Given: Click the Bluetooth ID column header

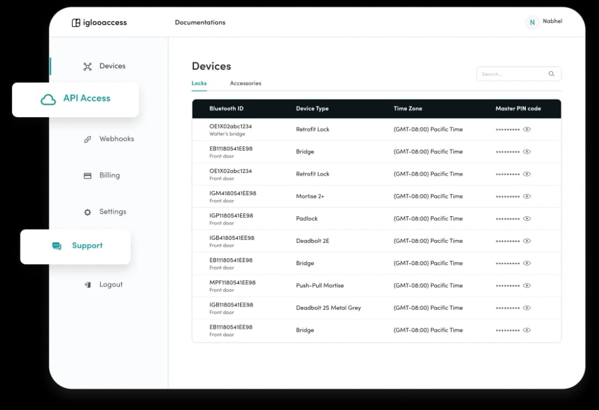Looking at the screenshot, I should [226, 109].
